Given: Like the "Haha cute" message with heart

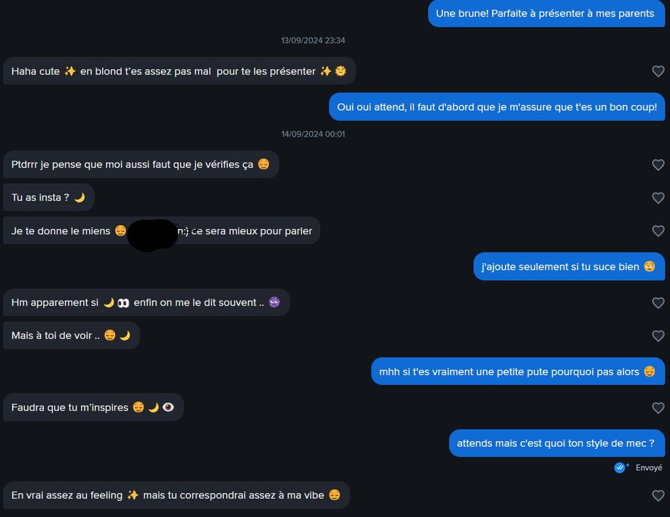Looking at the screenshot, I should 658,71.
